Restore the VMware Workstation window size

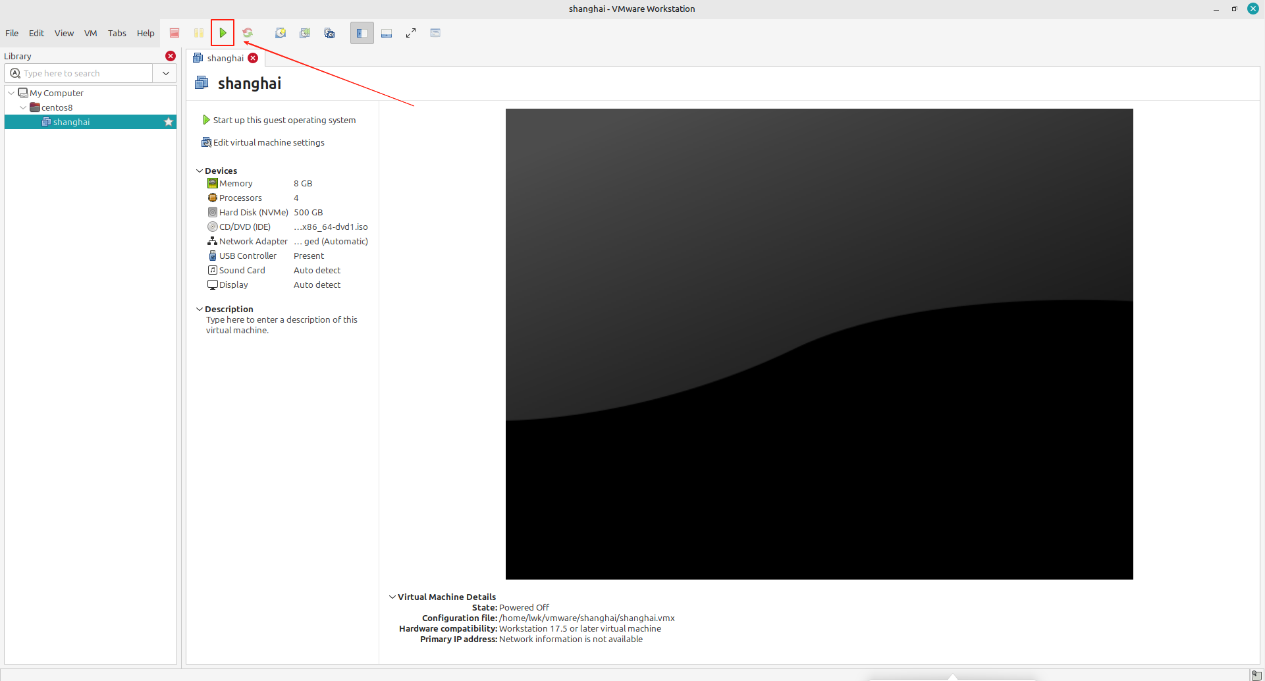(x=1234, y=9)
